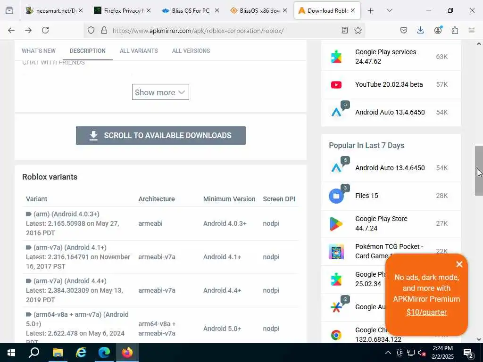Open the Windows Start menu
This screenshot has height=362, width=483.
pyautogui.click(x=11, y=353)
